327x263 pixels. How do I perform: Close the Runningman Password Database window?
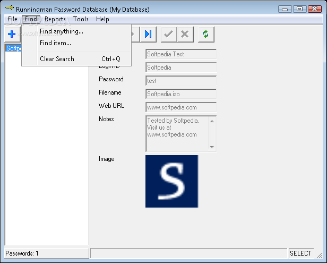[315, 9]
